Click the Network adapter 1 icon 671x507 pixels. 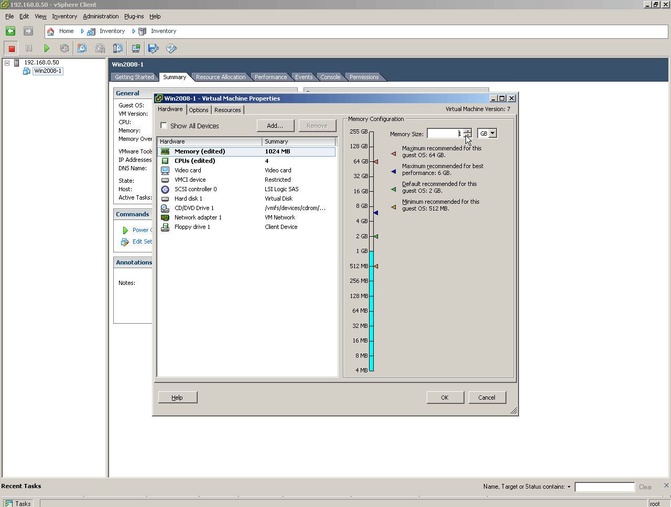pyautogui.click(x=165, y=217)
